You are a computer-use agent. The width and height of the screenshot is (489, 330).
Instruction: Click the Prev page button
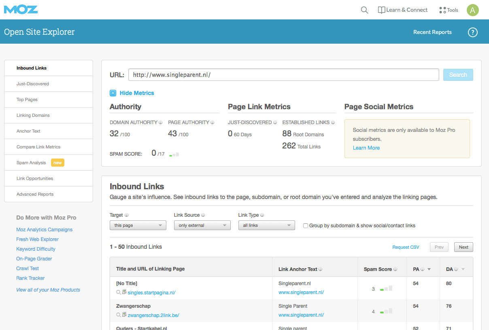(x=439, y=247)
